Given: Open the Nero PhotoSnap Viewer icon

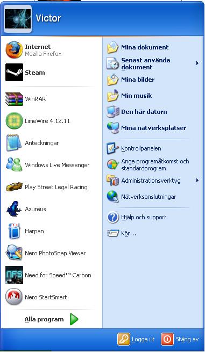Looking at the screenshot, I should 14,253.
